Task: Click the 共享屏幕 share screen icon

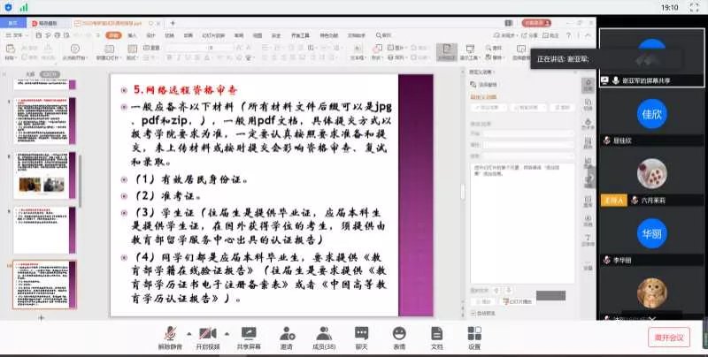Action: 249,333
